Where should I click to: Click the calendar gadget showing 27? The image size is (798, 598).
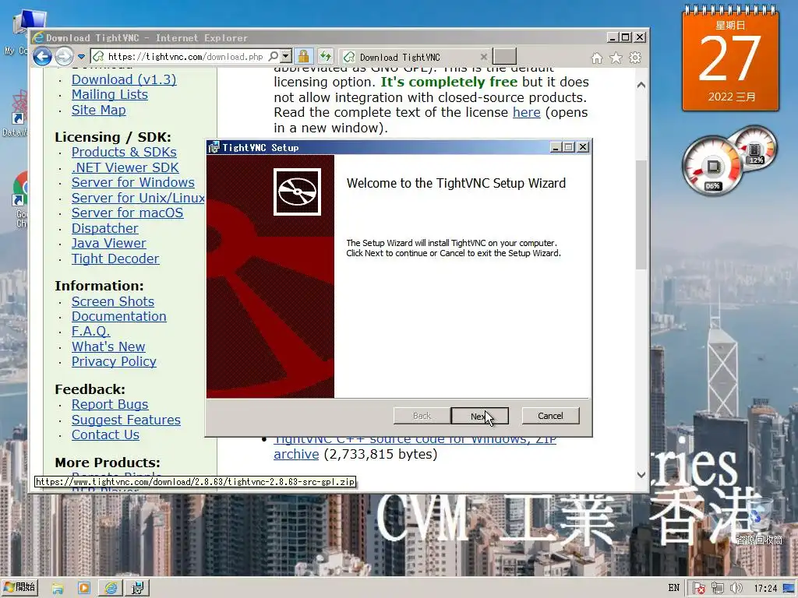coord(730,58)
